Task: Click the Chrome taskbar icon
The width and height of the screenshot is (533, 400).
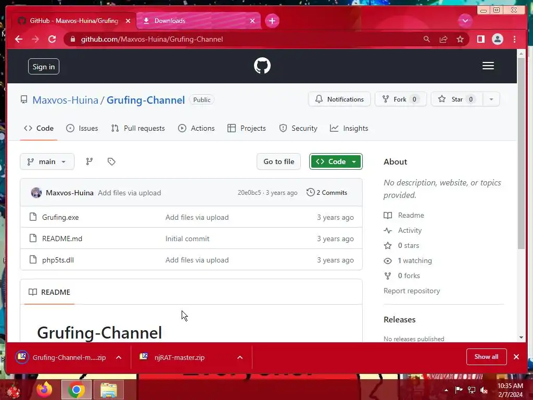Action: pos(76,390)
